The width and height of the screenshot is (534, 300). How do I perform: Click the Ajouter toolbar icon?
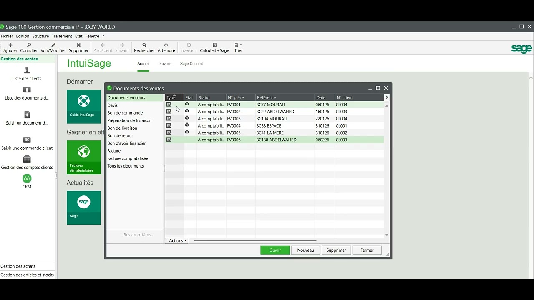(10, 45)
